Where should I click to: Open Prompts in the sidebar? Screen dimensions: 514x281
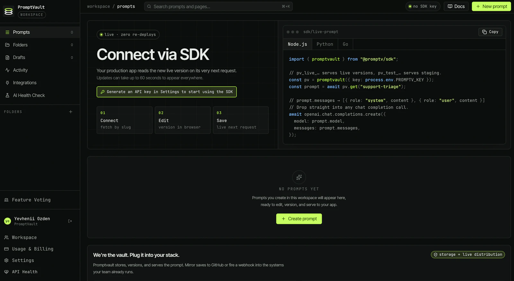point(40,32)
